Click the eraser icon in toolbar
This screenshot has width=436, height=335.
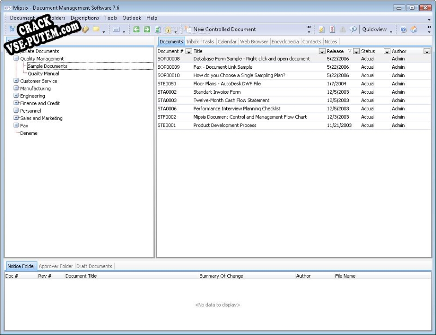[85, 29]
